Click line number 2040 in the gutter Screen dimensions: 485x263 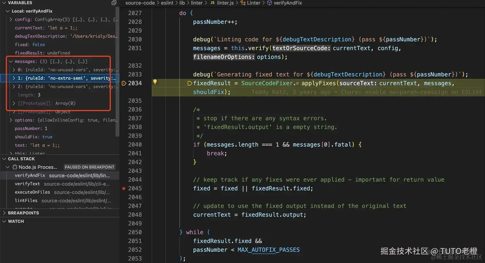135,145
